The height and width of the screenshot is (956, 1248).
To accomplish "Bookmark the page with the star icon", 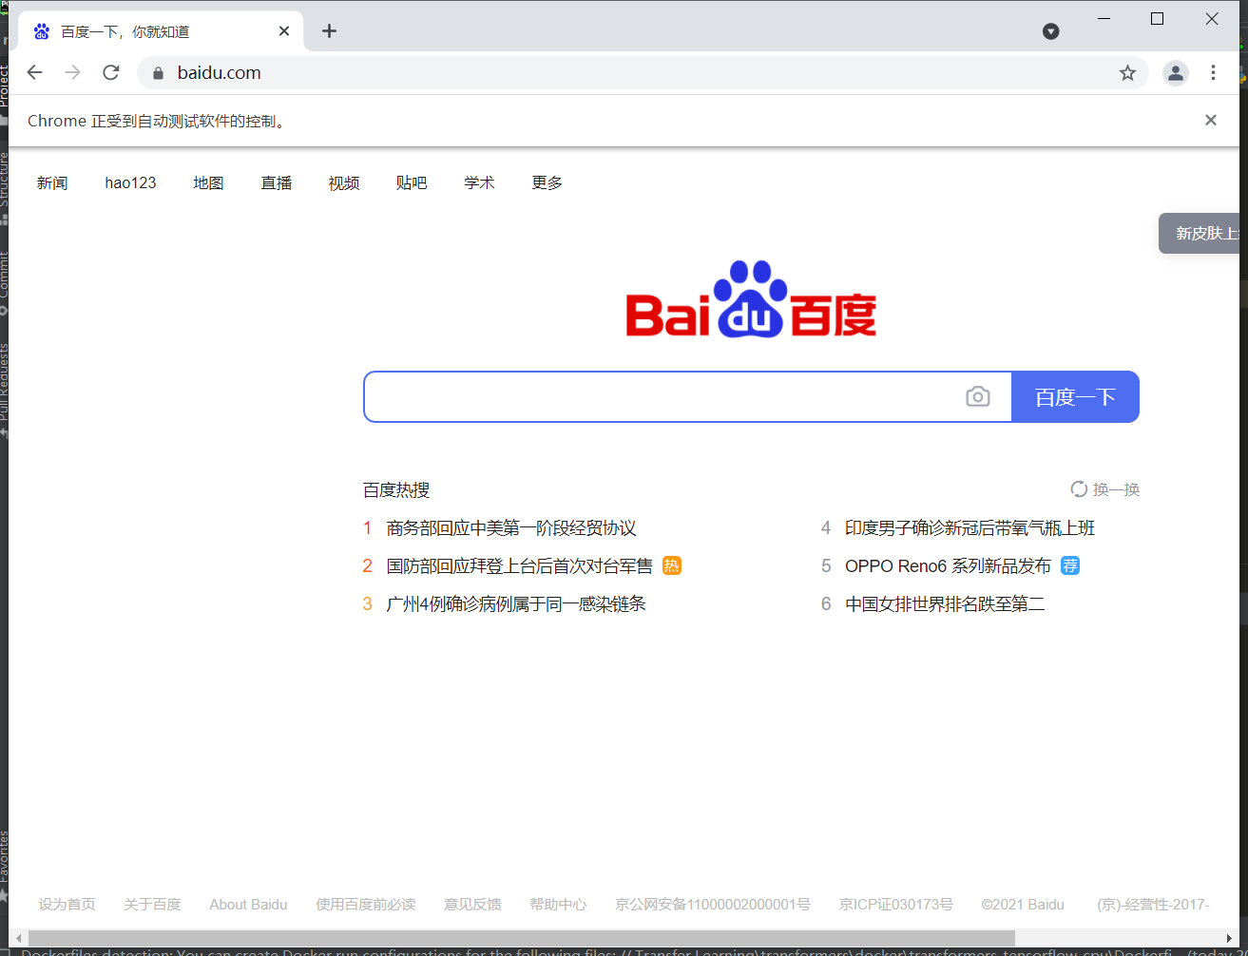I will click(x=1127, y=72).
